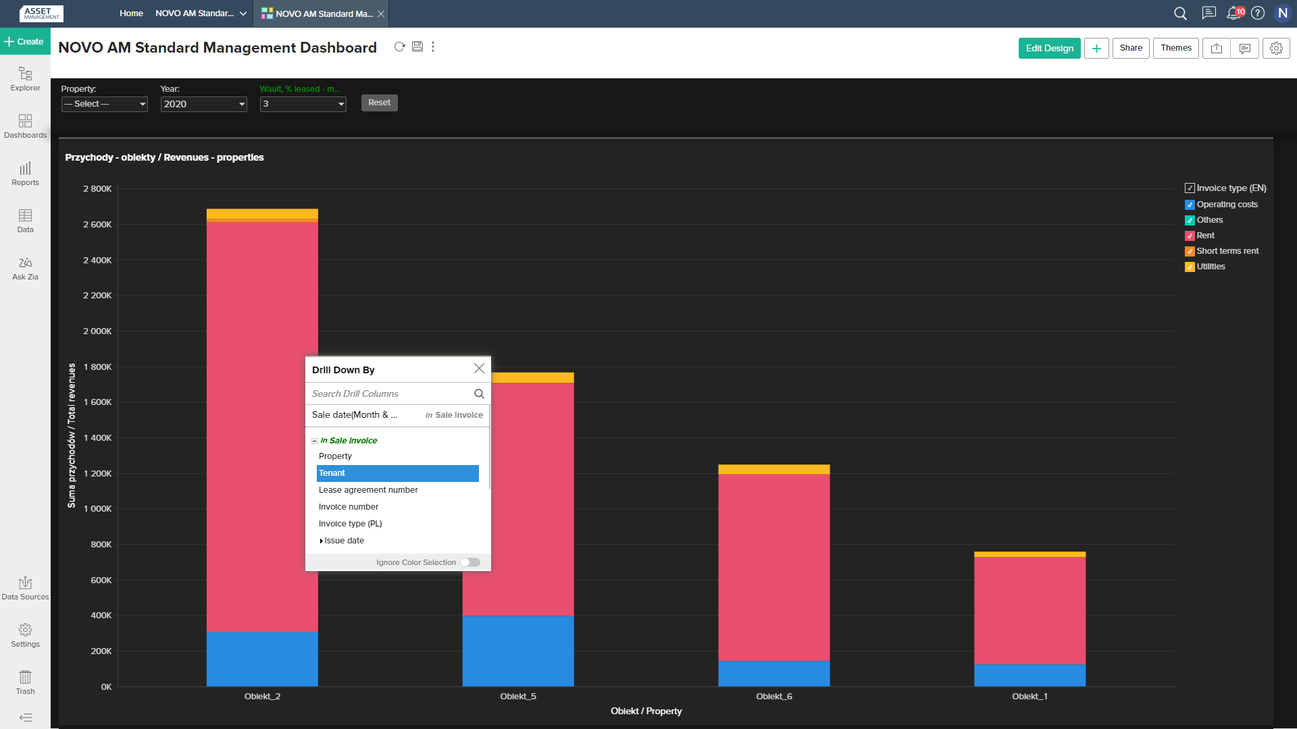Open the Year 2020 dropdown
Screen dimensions: 1297x729
pyautogui.click(x=203, y=104)
